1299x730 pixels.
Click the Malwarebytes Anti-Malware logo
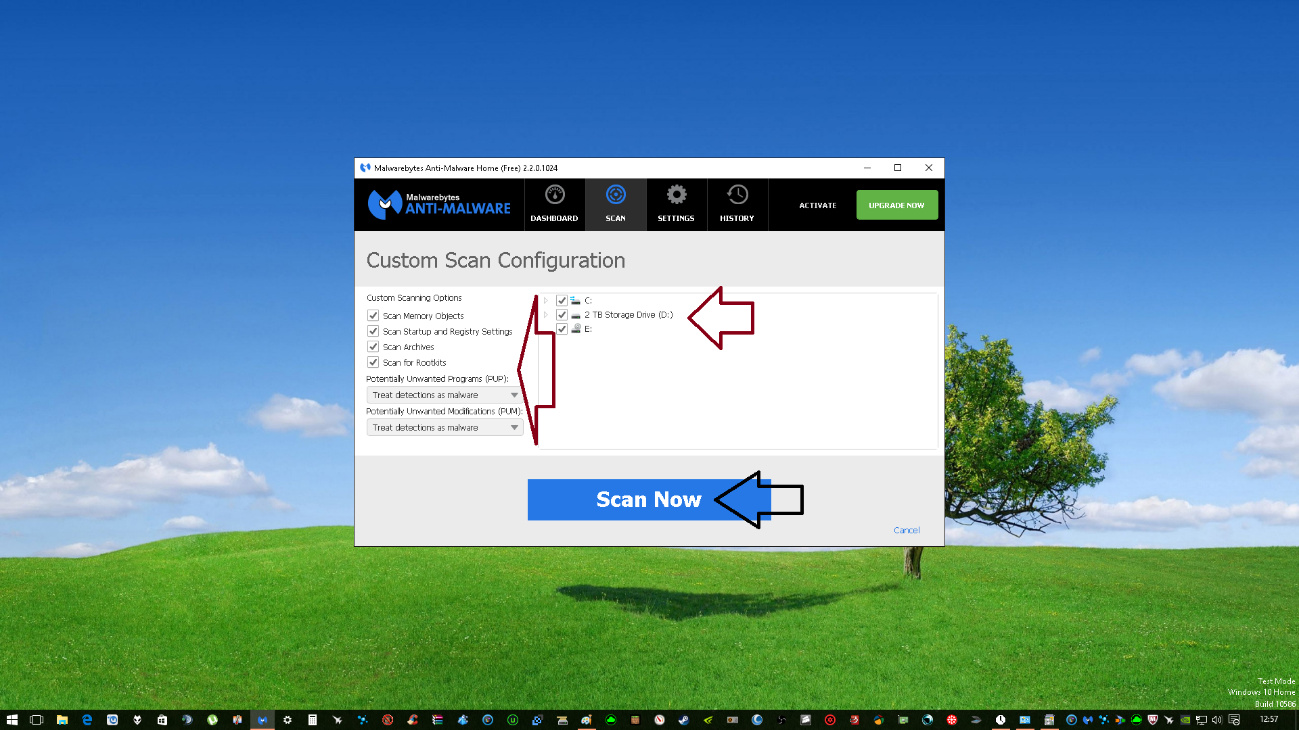(x=439, y=204)
